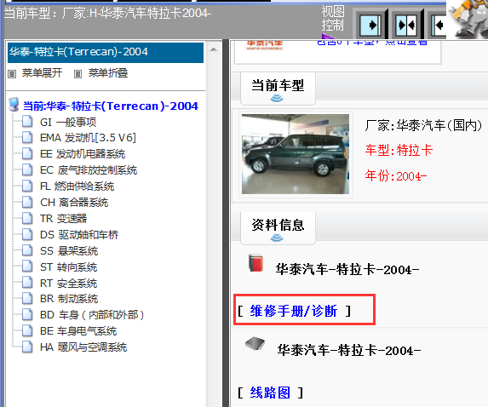The width and height of the screenshot is (488, 407).
Task: Select EE 发动机电器系统 entry
Action: (x=83, y=154)
